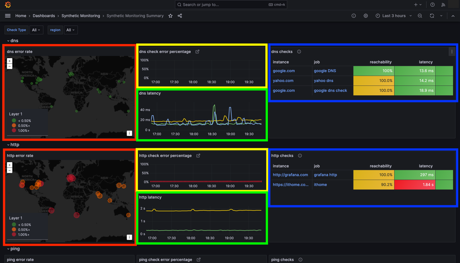Click Synthetic Monitoring Summary breadcrumb

(135, 16)
